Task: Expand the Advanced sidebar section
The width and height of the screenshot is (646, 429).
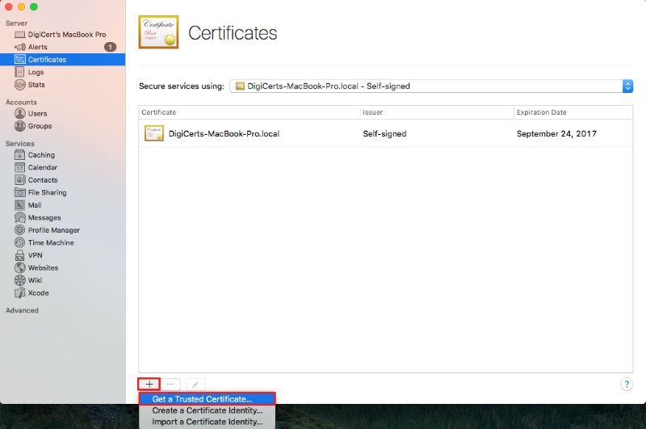Action: 22,310
